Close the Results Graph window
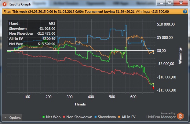 [x=181, y=3]
